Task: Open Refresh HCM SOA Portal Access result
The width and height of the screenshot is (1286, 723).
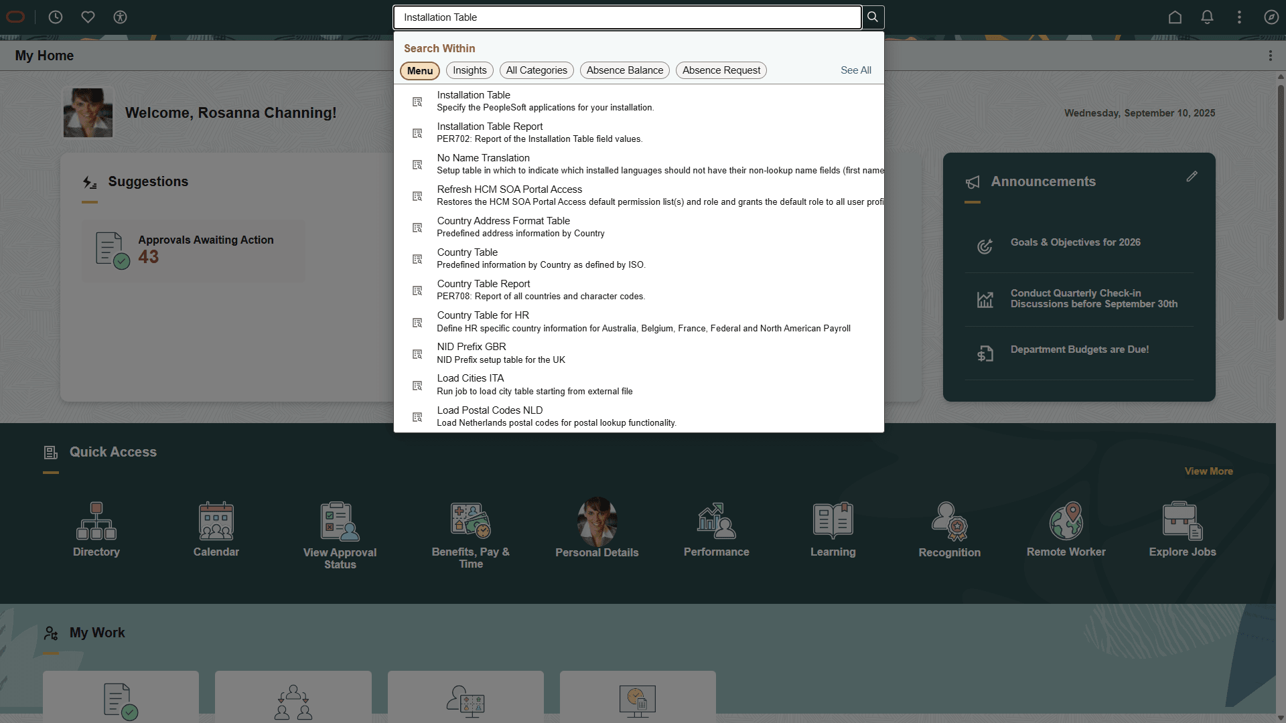Action: pyautogui.click(x=638, y=195)
